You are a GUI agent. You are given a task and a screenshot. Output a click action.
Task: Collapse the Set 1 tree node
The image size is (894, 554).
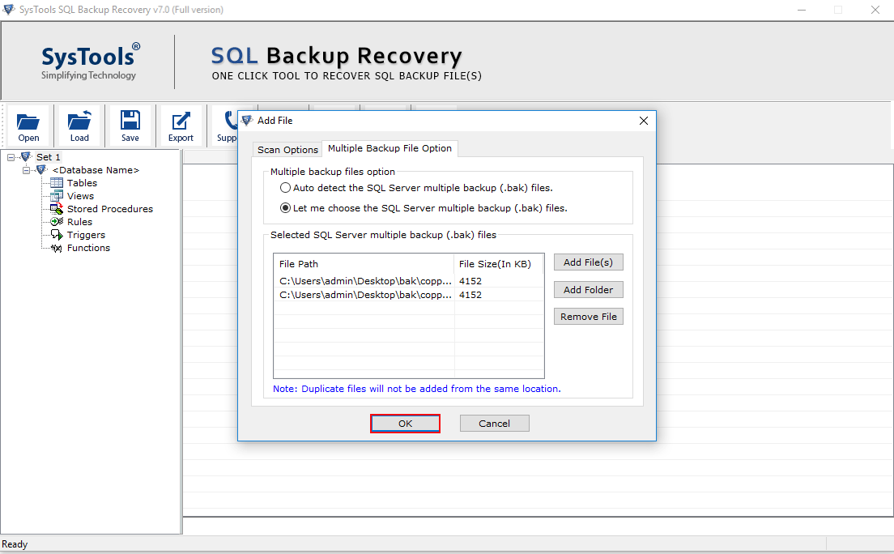tap(11, 157)
